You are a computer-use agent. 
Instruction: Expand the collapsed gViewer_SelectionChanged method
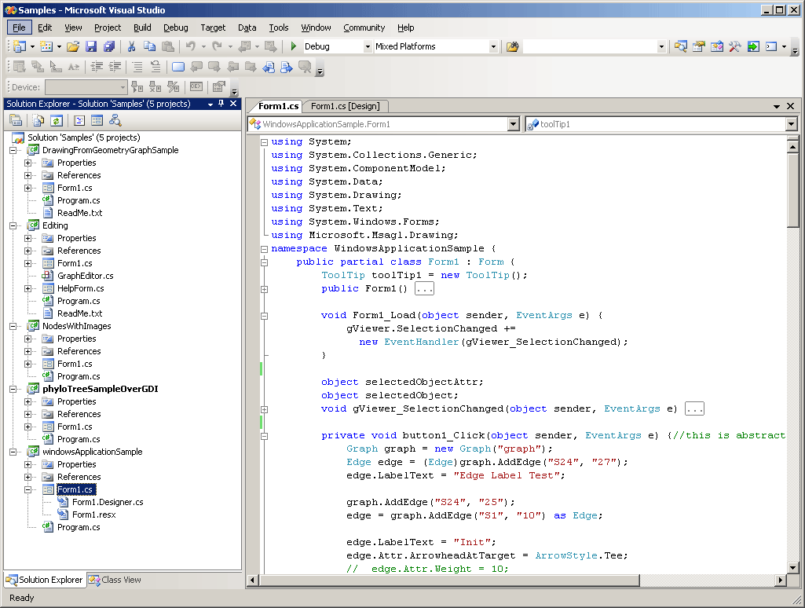[x=265, y=410]
